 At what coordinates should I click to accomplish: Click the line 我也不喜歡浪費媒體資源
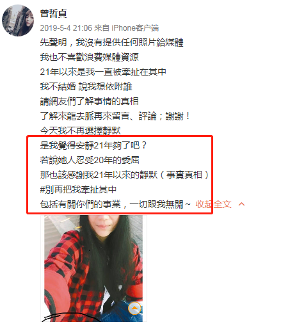90,57
